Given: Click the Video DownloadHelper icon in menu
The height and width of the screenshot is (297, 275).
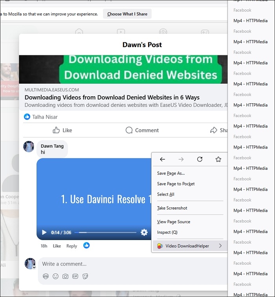Looking at the screenshot, I should (160, 246).
